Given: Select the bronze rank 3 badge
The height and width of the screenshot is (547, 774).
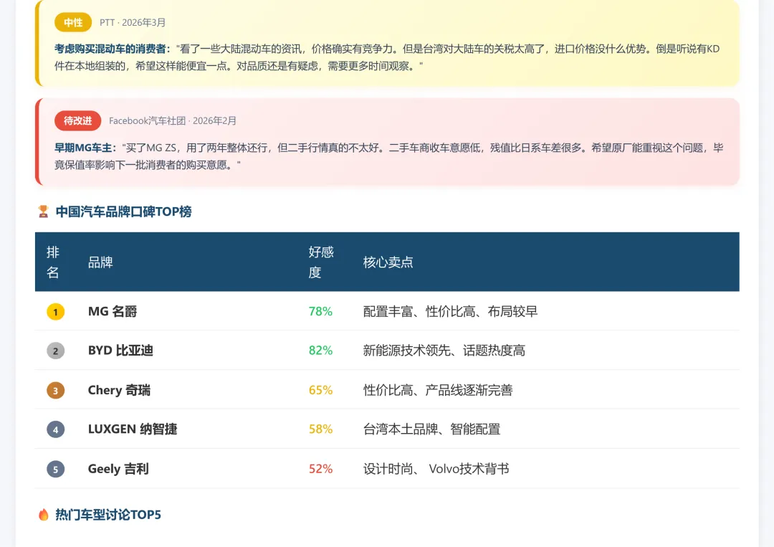Looking at the screenshot, I should [55, 390].
